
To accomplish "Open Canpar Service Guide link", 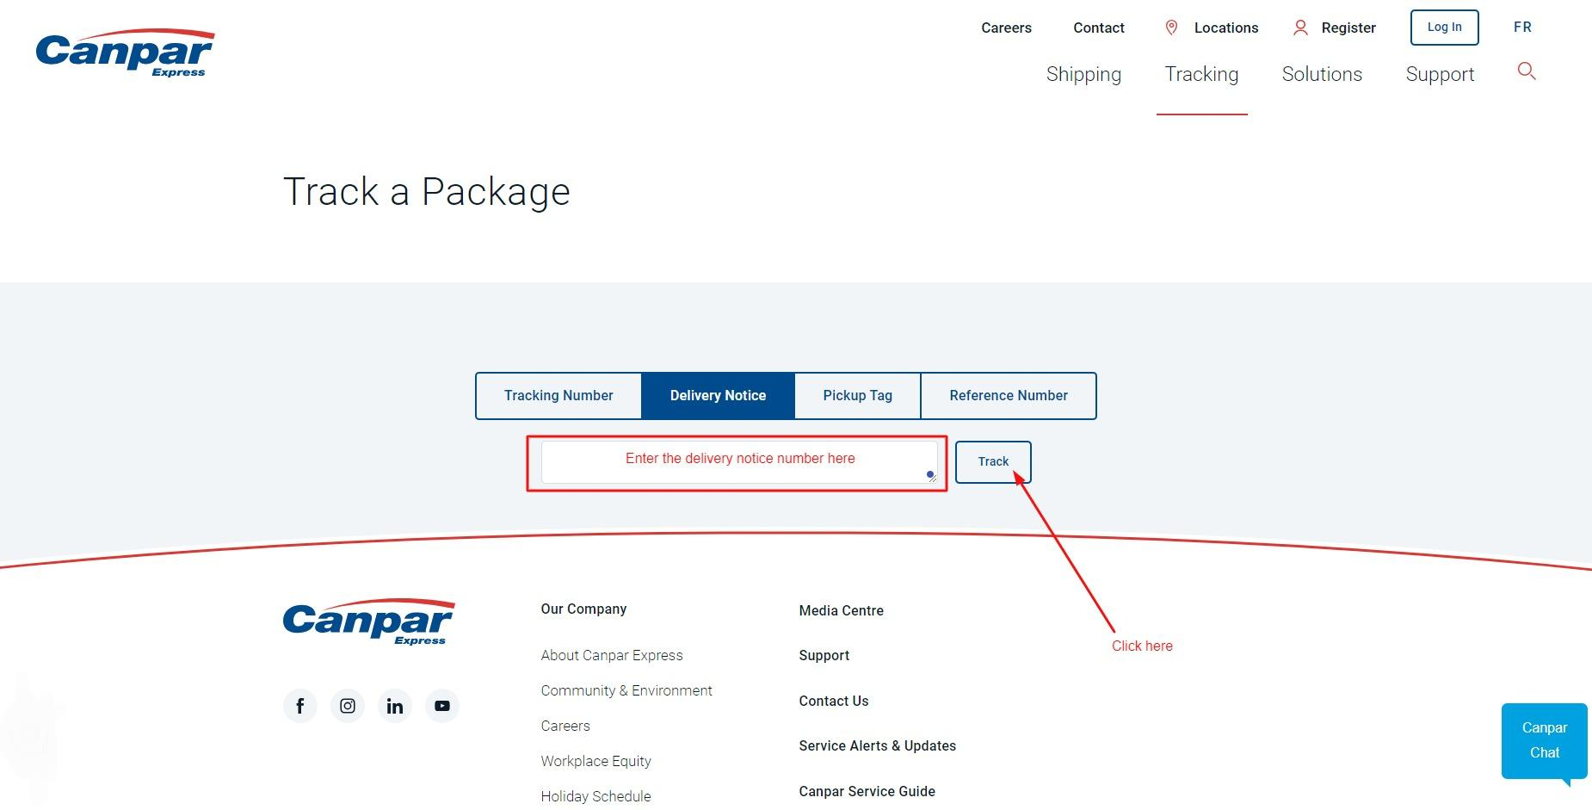I will coord(867,791).
